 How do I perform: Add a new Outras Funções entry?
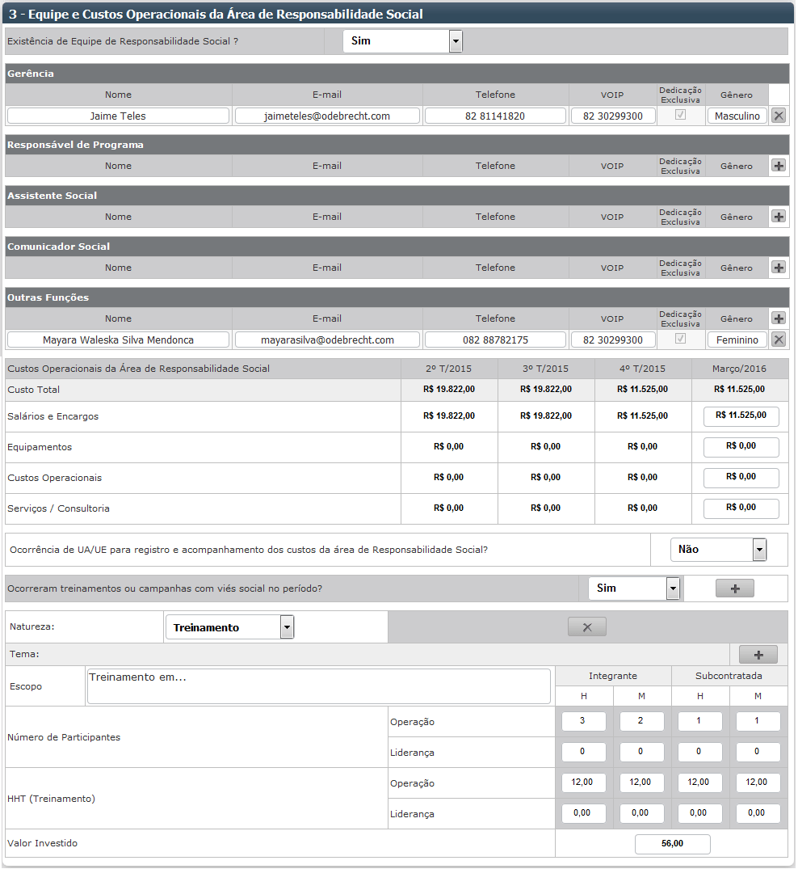point(779,318)
